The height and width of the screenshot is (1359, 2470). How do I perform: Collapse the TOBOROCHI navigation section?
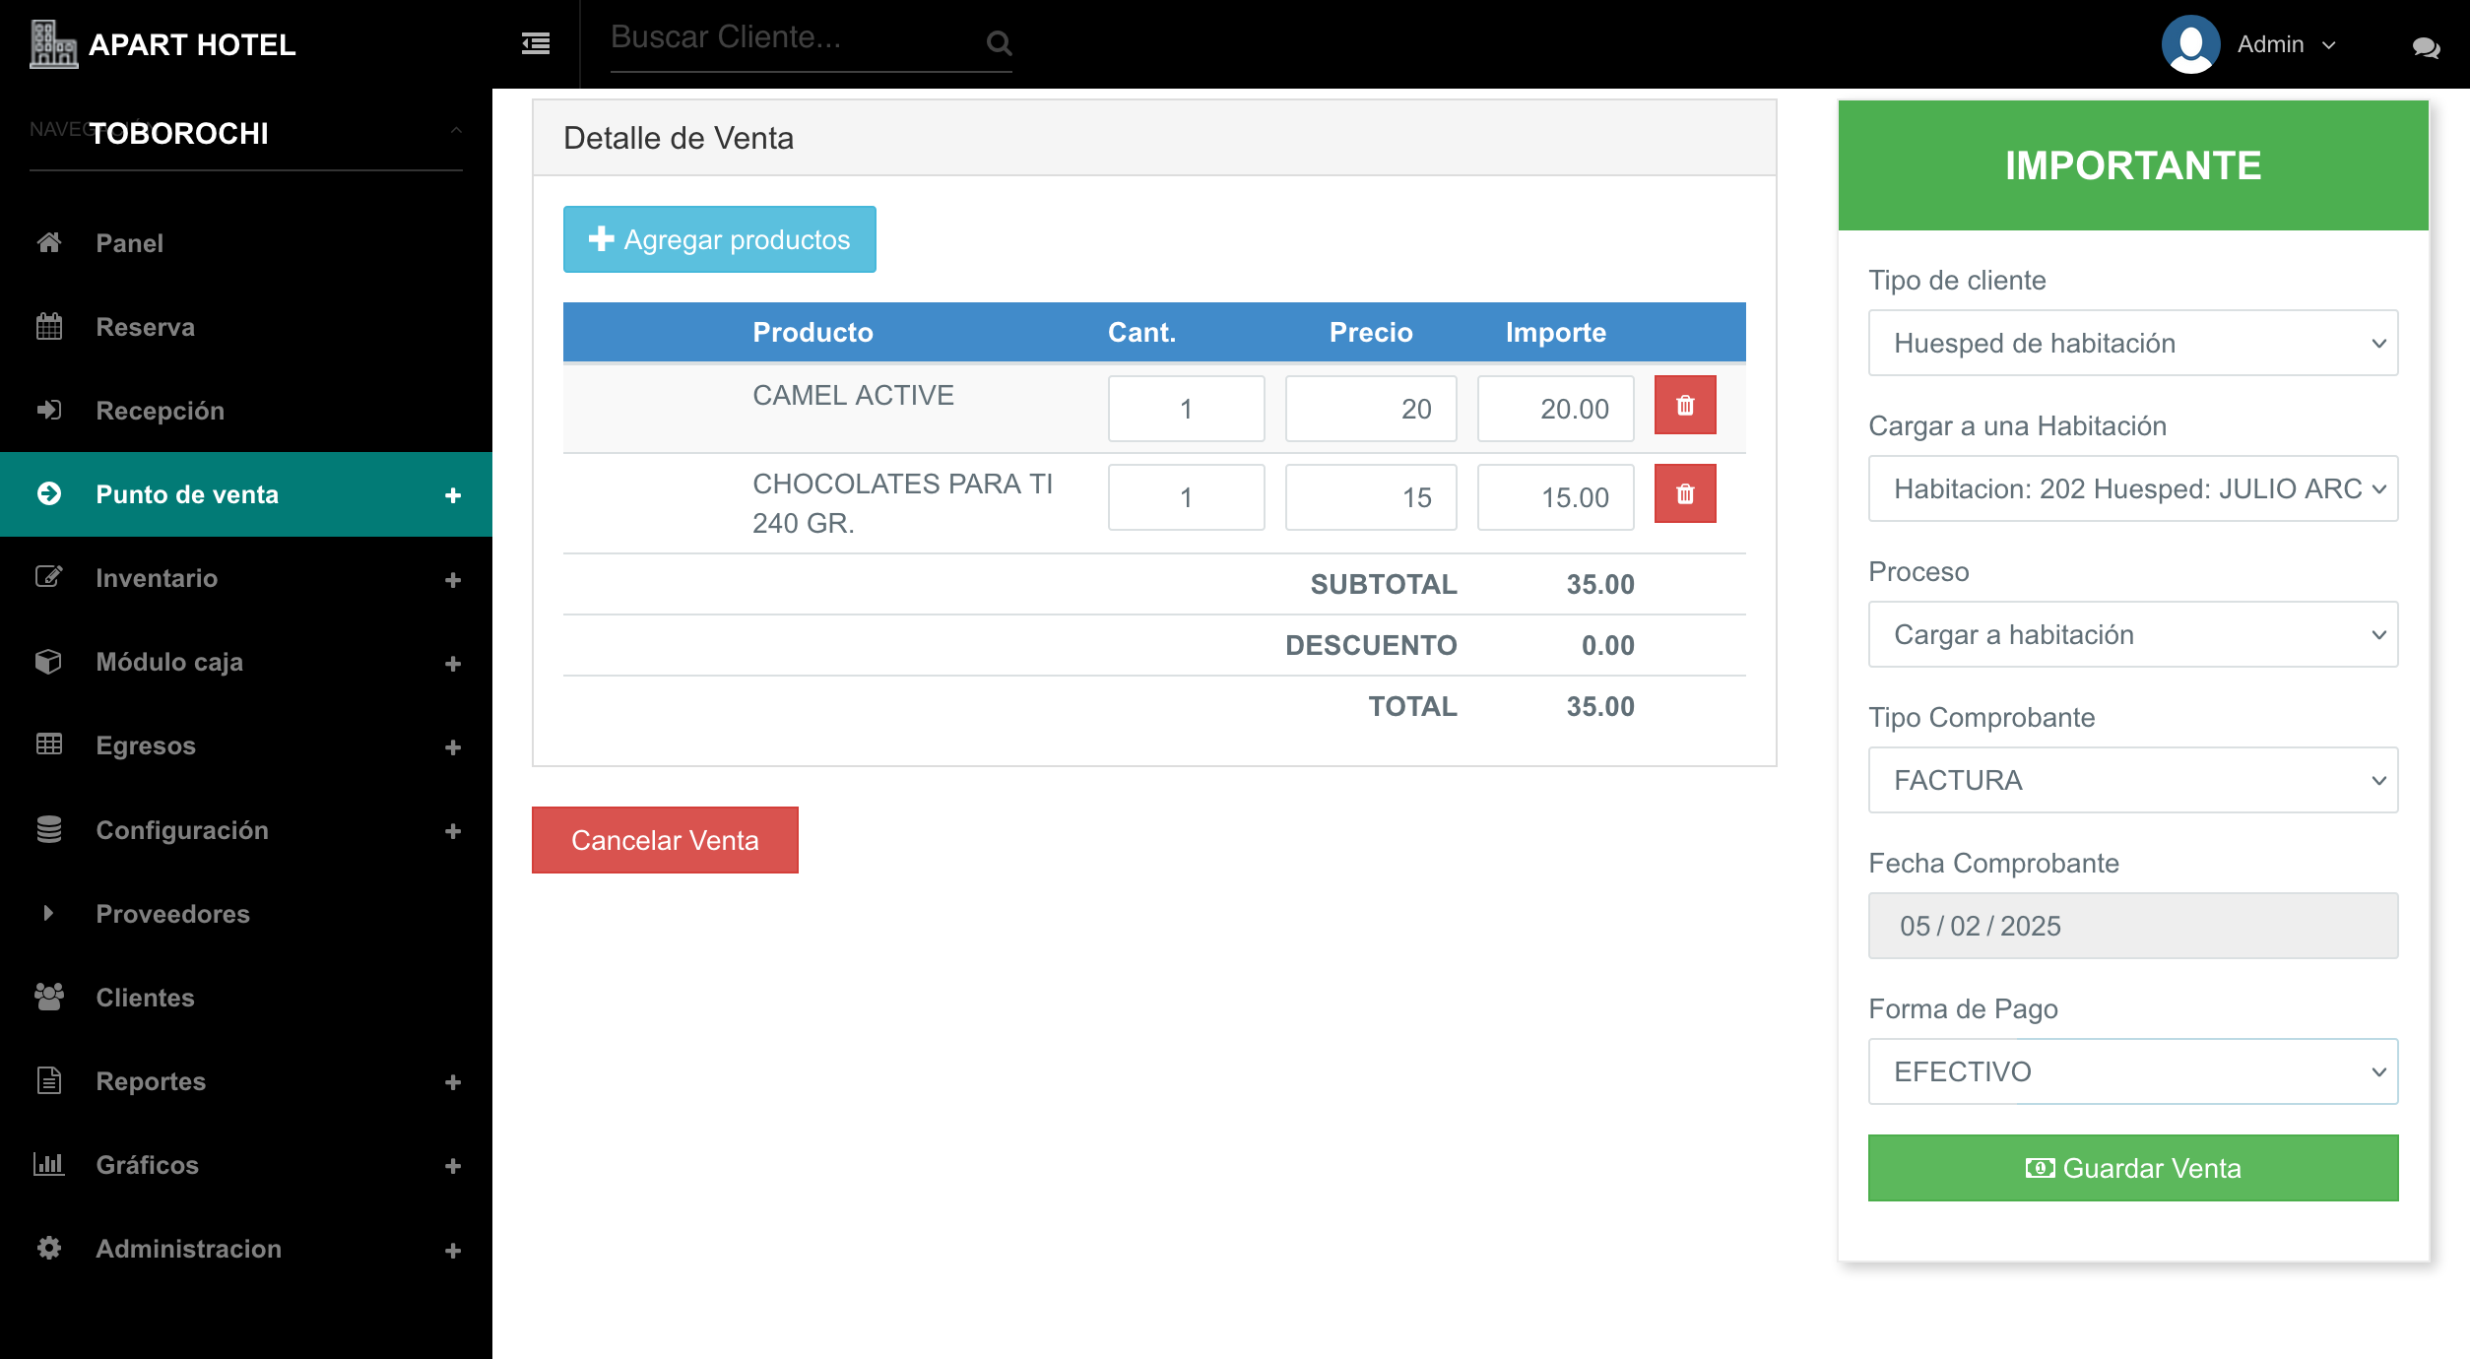[455, 131]
